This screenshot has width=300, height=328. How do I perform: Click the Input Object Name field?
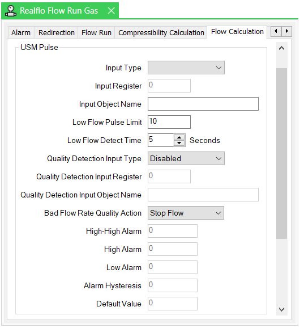click(x=203, y=104)
